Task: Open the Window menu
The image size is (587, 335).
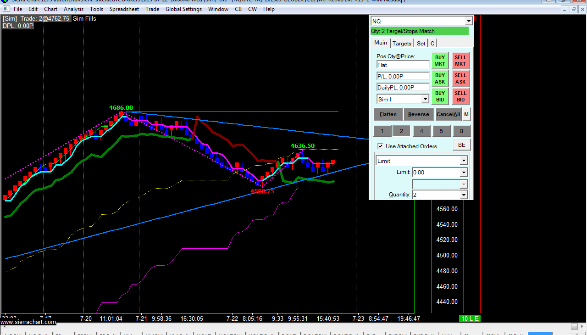Action: (218, 9)
